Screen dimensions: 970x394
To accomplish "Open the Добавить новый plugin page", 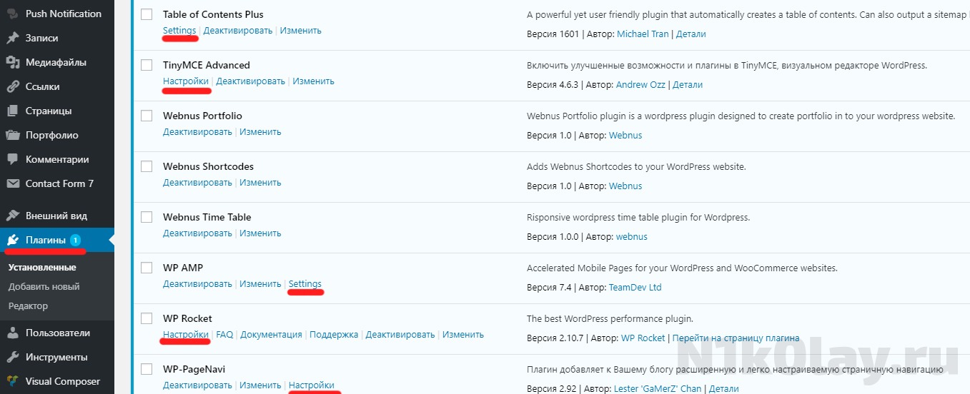I will pos(44,287).
